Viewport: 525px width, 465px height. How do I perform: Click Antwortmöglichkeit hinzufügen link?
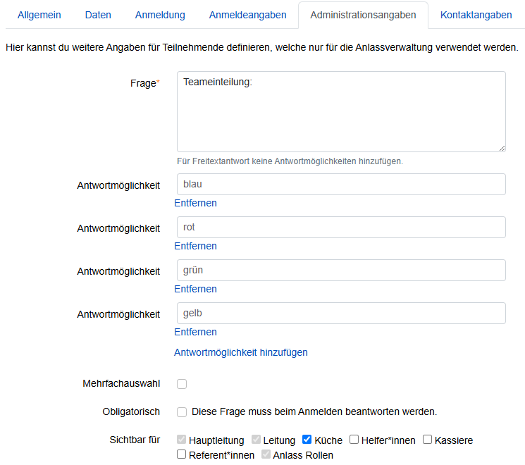[241, 352]
